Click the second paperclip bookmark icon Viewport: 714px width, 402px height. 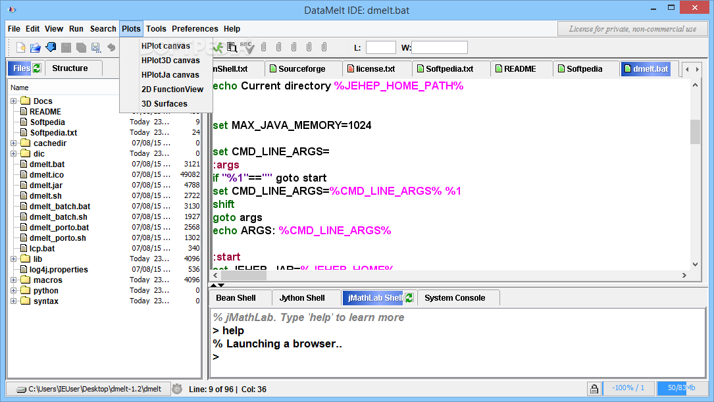[x=278, y=47]
